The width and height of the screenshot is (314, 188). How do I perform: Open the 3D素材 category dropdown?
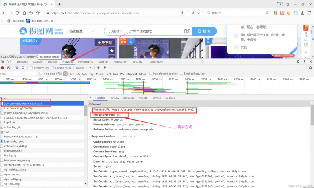(x=115, y=31)
